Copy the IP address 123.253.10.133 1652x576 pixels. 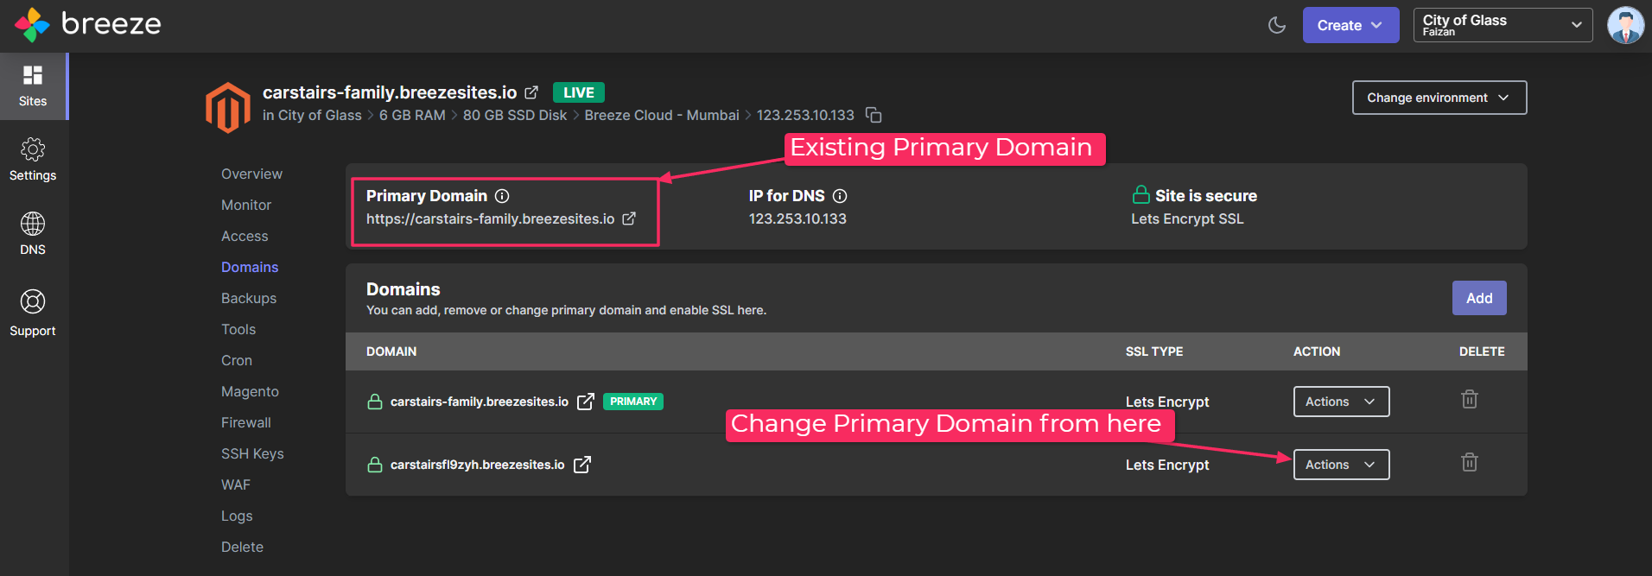(x=874, y=115)
